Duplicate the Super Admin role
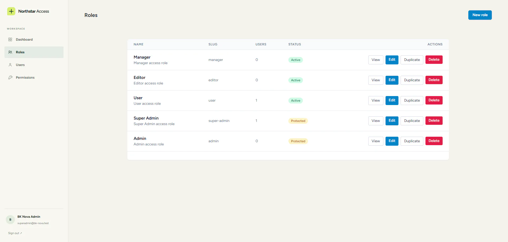This screenshot has width=508, height=242. coord(412,121)
